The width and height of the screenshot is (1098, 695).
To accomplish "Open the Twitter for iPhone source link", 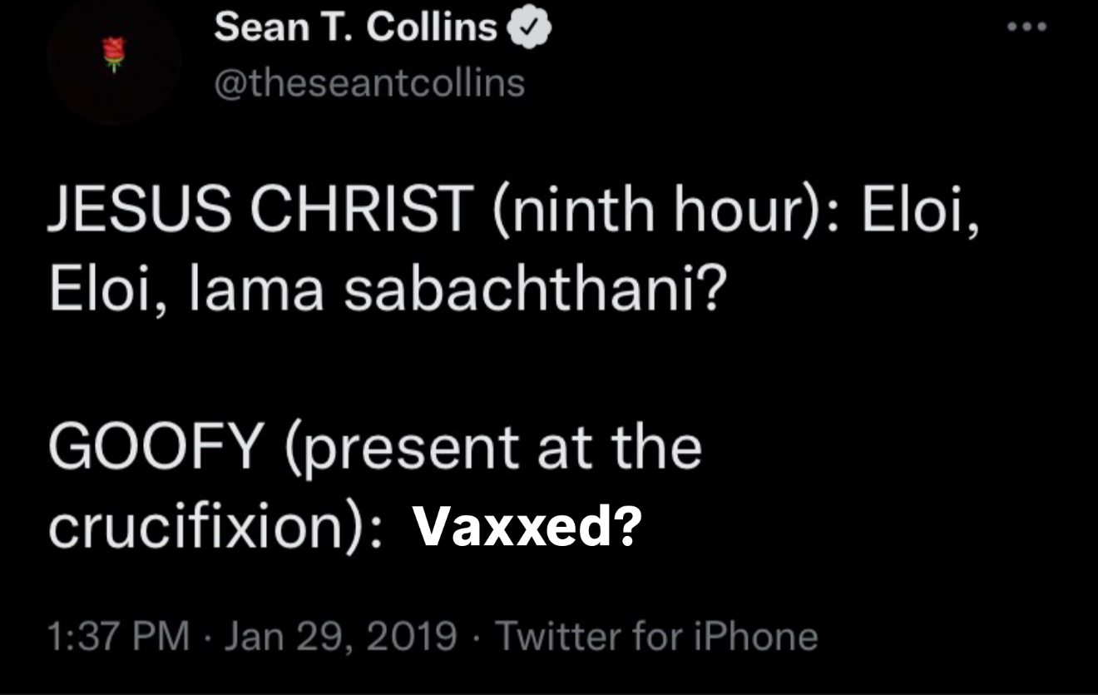I will (656, 637).
